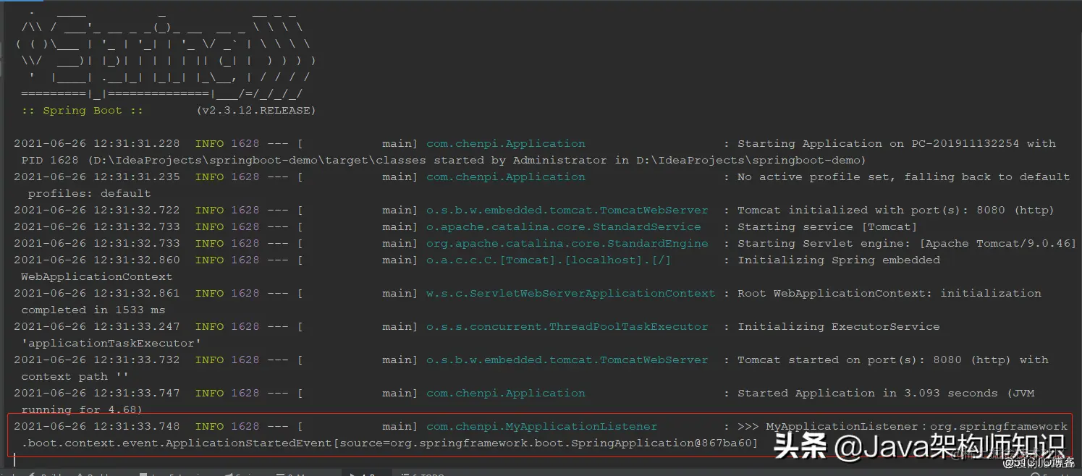
Task: Click the timestamp '12:31:31.228'
Action: click(x=137, y=144)
